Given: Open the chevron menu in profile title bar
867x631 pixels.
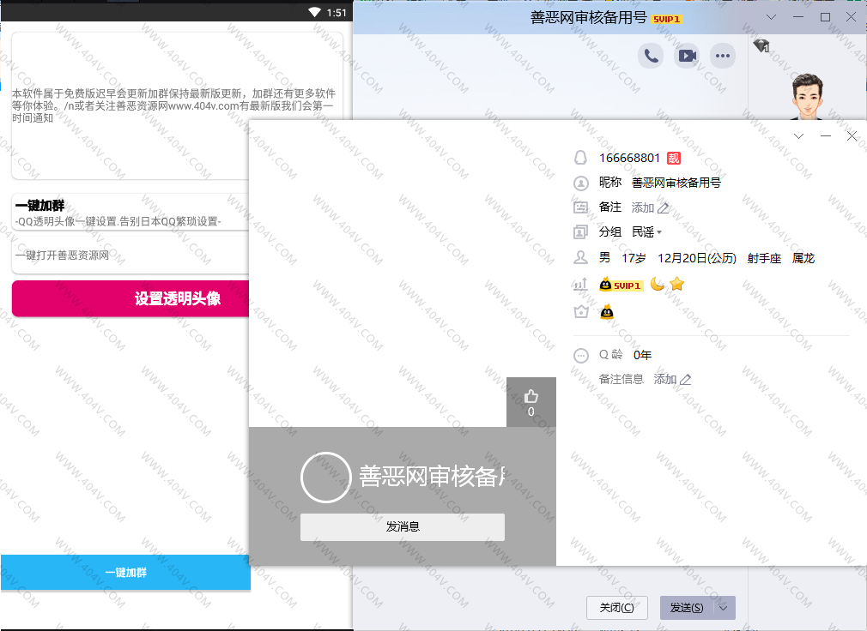Looking at the screenshot, I should pos(799,136).
